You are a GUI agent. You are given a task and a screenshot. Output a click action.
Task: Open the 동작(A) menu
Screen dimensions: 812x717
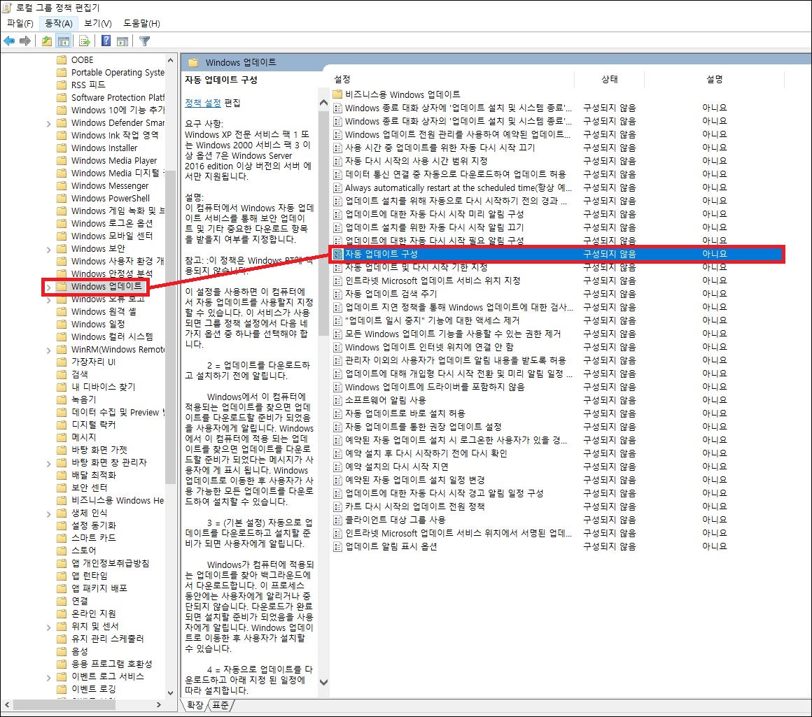tap(59, 23)
